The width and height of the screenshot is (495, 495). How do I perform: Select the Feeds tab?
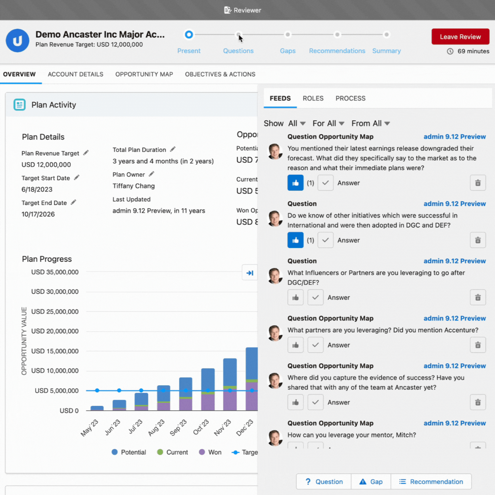(280, 98)
